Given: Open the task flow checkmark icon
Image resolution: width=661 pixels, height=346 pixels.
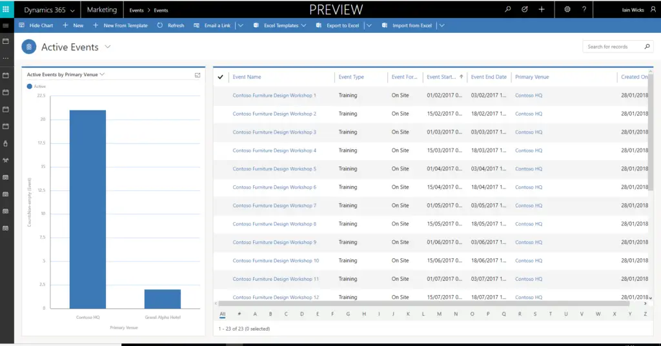Looking at the screenshot, I should click(524, 9).
